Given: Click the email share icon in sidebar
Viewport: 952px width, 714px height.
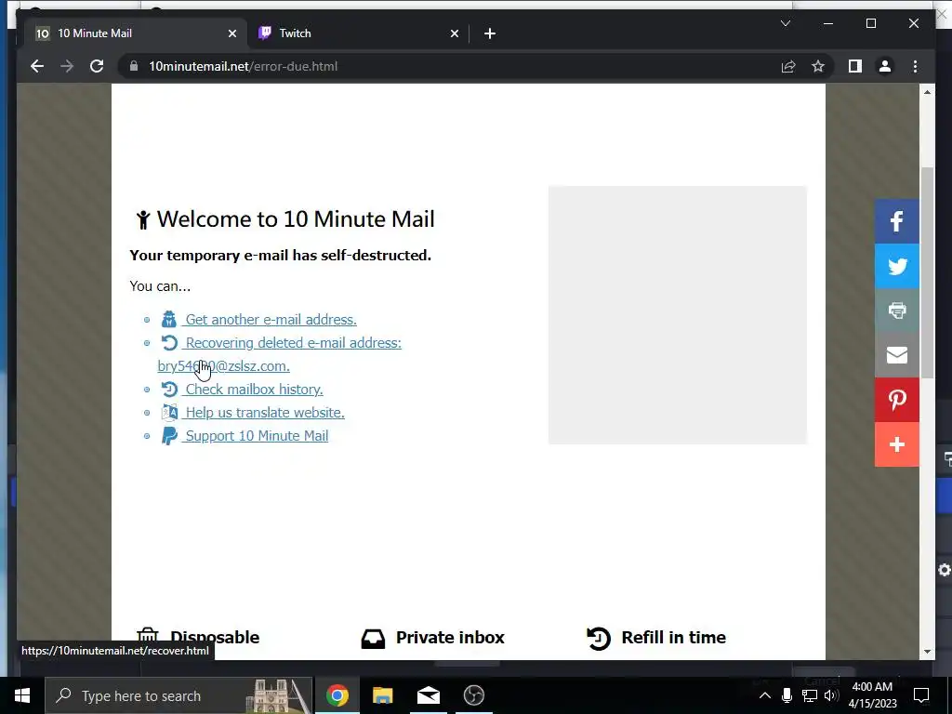Looking at the screenshot, I should (897, 355).
